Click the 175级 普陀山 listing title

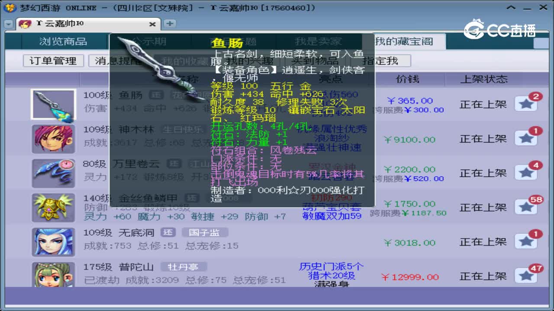coord(119,267)
